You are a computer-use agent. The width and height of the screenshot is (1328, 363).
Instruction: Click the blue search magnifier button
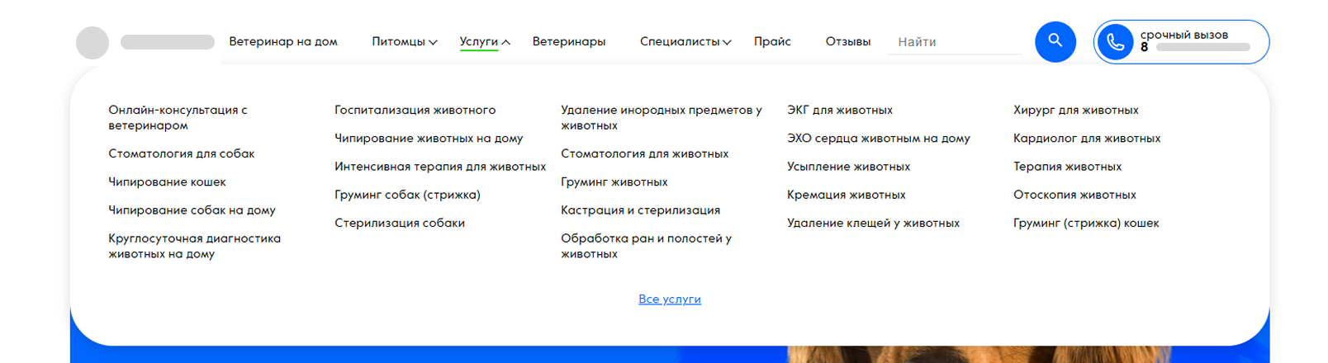[1055, 41]
